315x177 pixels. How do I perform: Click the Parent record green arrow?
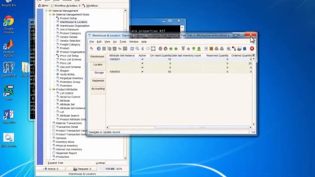click(x=171, y=49)
